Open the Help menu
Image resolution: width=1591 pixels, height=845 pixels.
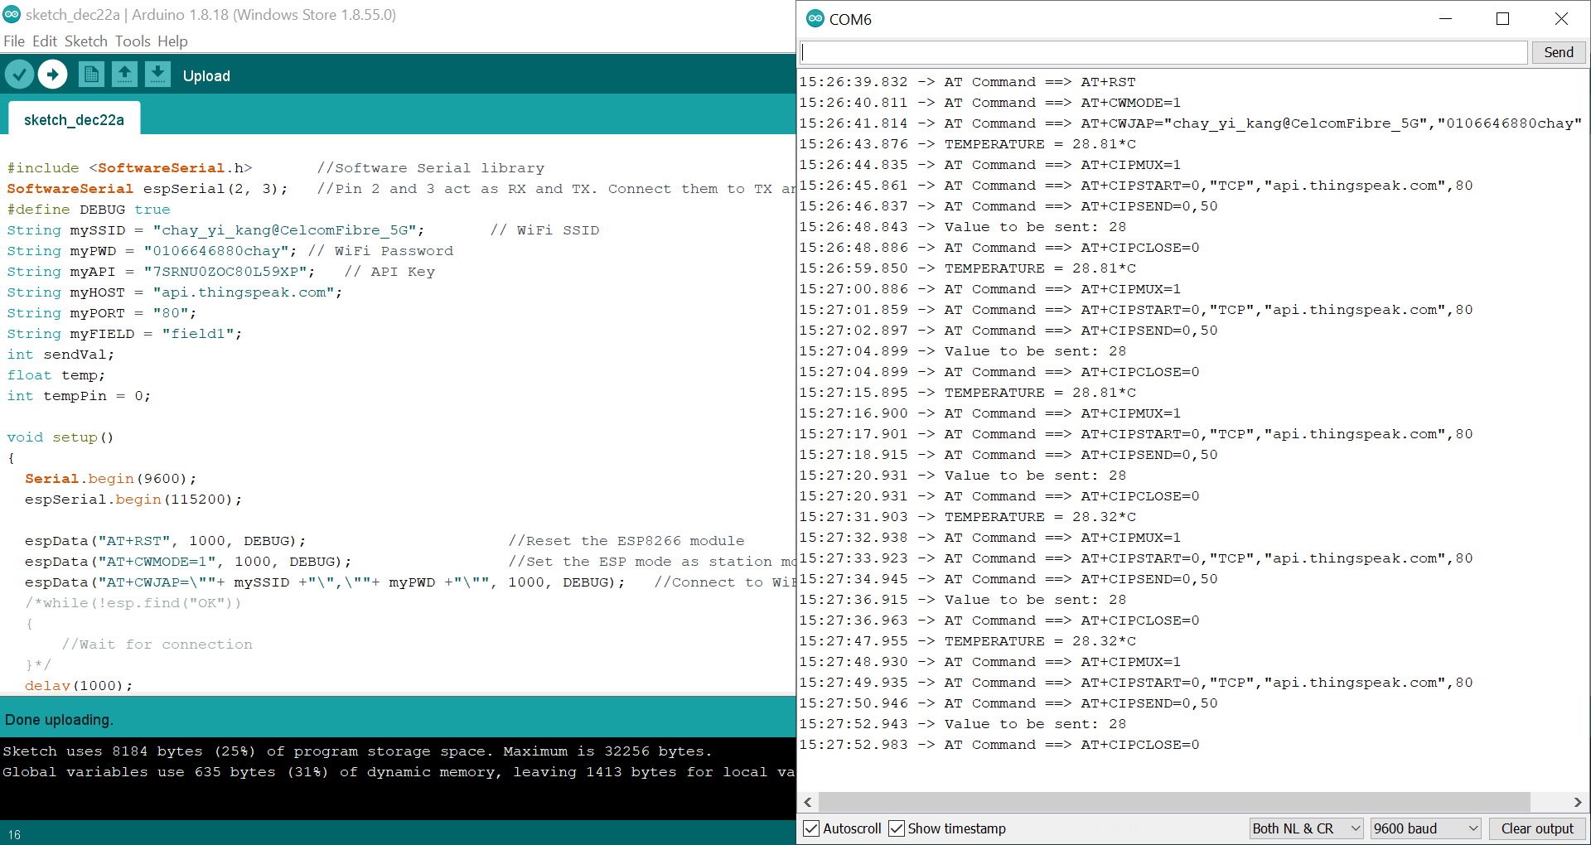[172, 41]
